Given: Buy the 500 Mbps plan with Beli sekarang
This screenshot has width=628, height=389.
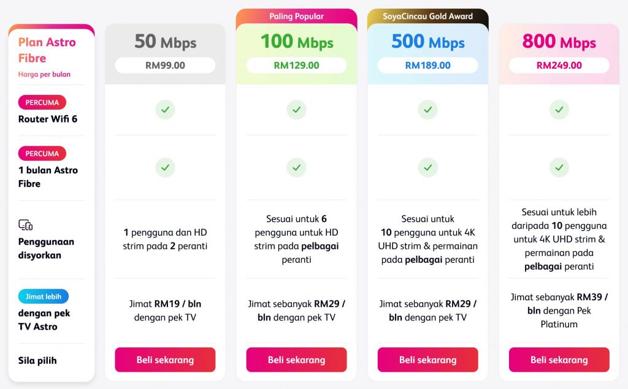Looking at the screenshot, I should click(x=427, y=360).
